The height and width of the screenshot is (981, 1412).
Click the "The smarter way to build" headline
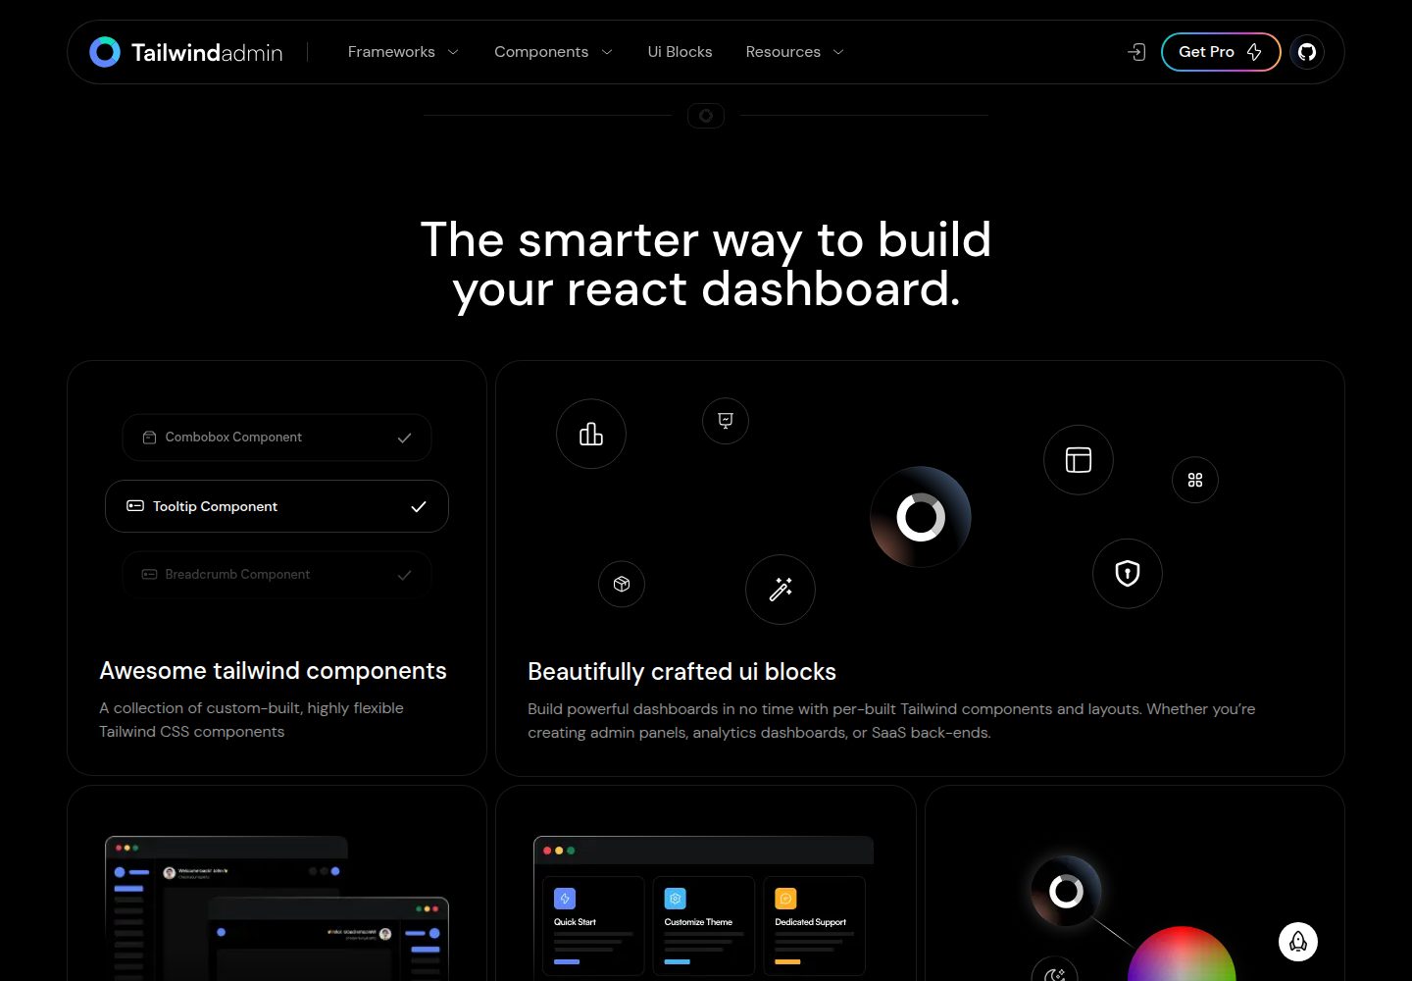click(x=706, y=239)
